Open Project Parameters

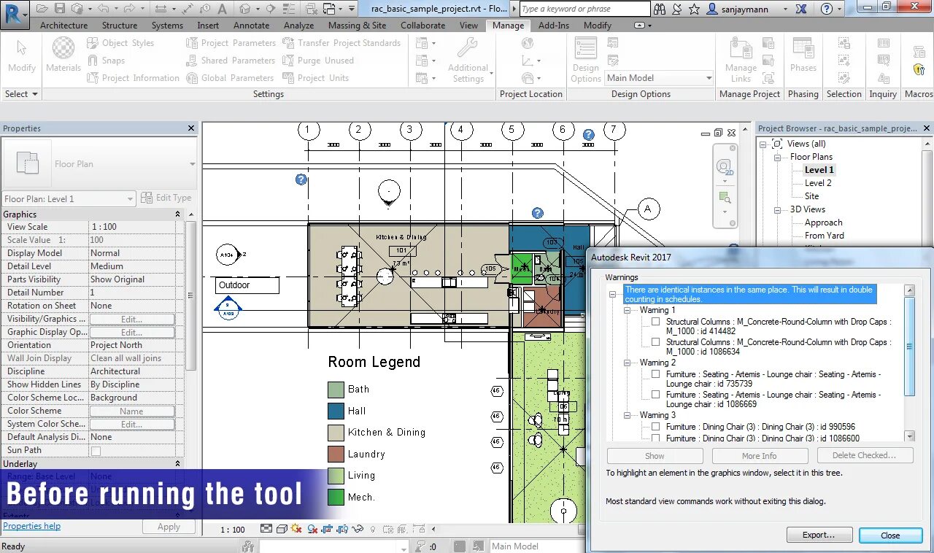click(231, 43)
